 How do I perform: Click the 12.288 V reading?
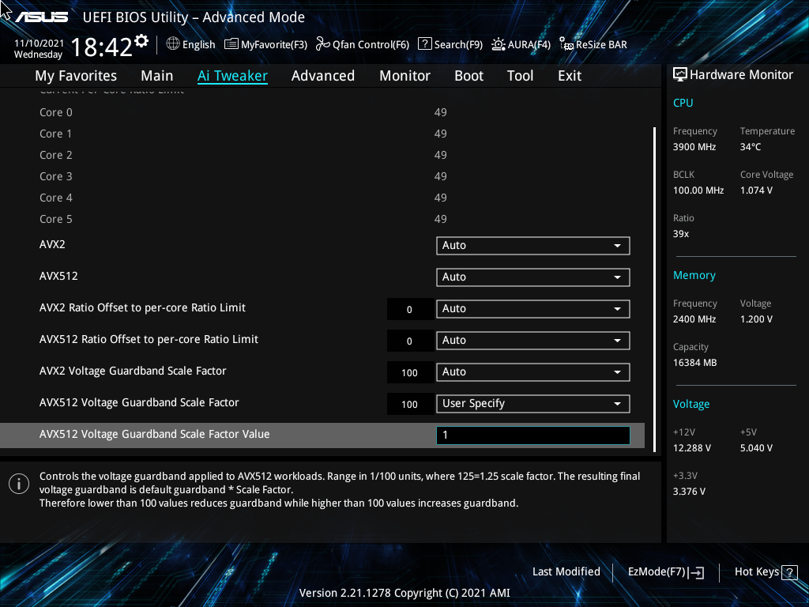(x=691, y=448)
